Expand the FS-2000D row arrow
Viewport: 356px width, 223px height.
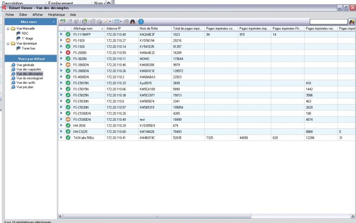(x=61, y=52)
